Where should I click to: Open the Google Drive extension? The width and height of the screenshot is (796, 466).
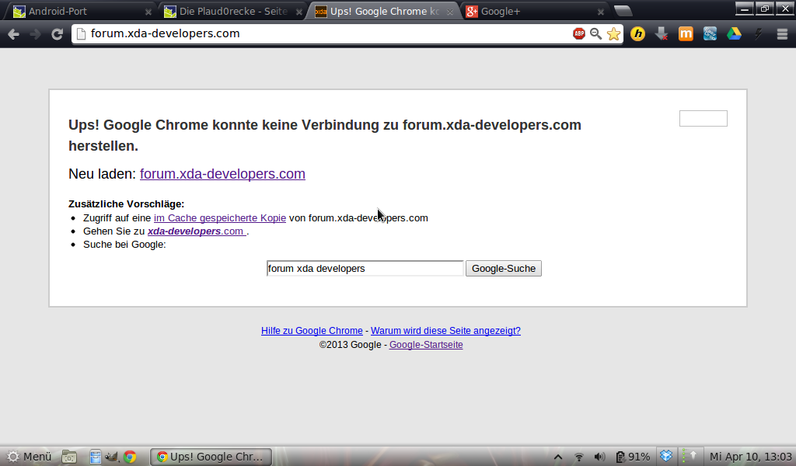[x=734, y=33]
